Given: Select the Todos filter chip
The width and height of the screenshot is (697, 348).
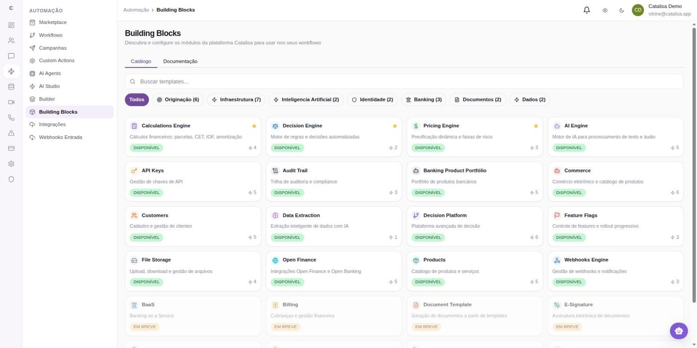Looking at the screenshot, I should coord(137,99).
